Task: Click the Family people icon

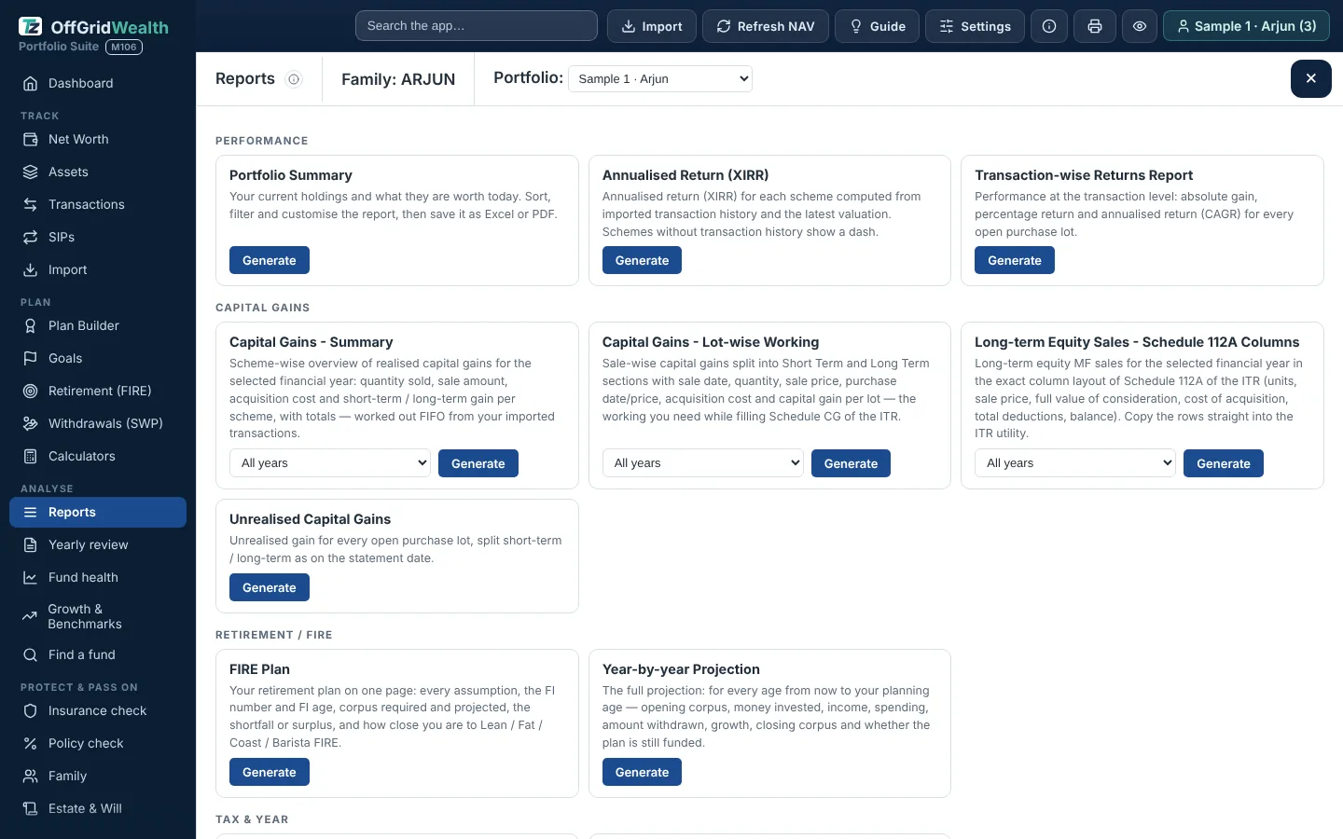Action: (x=31, y=776)
